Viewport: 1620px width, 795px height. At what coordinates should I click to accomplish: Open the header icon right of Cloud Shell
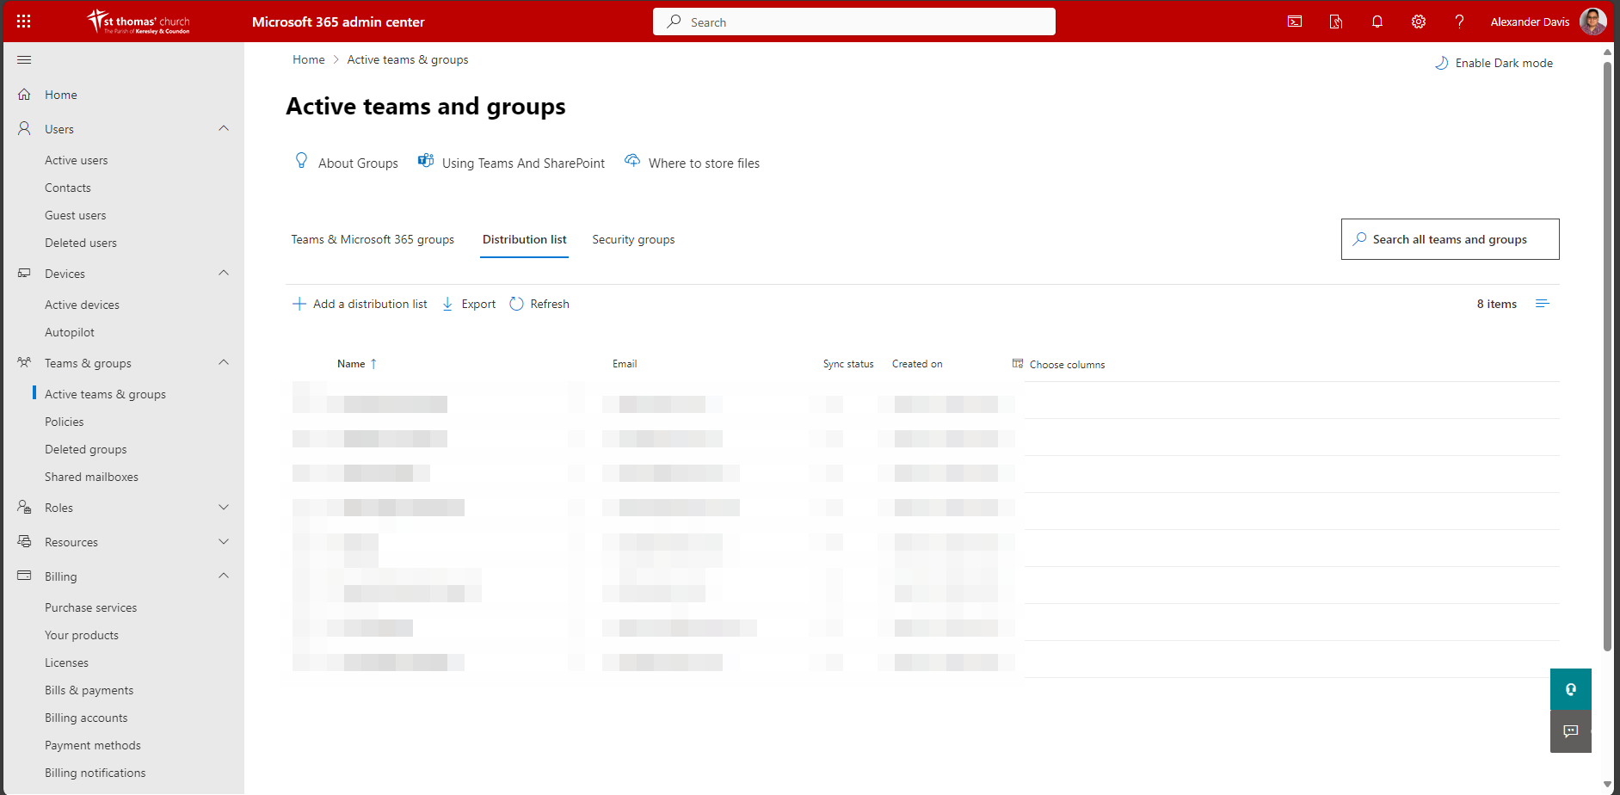(x=1336, y=22)
